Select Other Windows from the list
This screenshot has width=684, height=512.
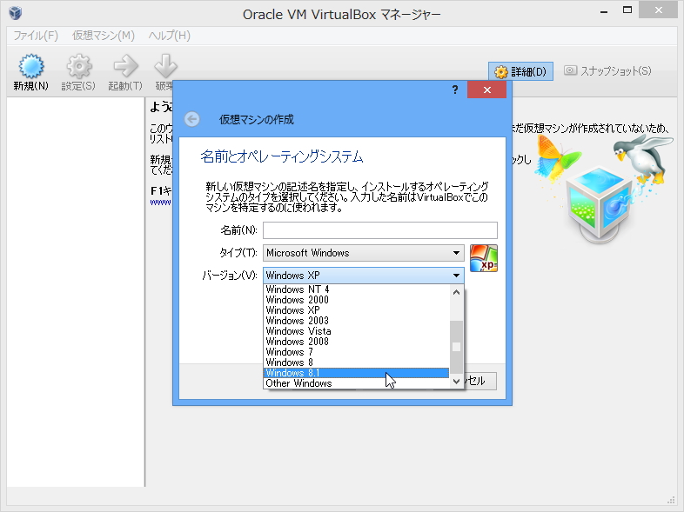pyautogui.click(x=357, y=383)
